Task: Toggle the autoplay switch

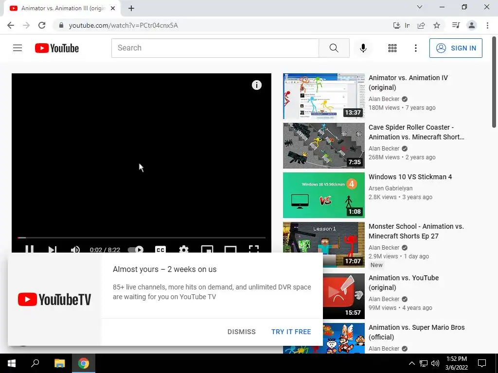Action: click(136, 250)
